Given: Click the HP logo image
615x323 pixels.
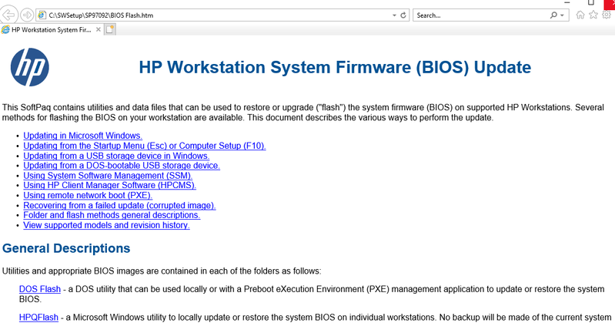Looking at the screenshot, I should (30, 67).
